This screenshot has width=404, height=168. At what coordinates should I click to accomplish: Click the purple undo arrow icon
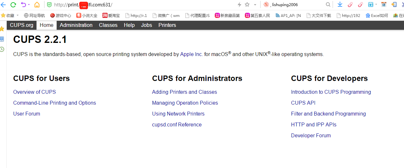click(23, 4)
